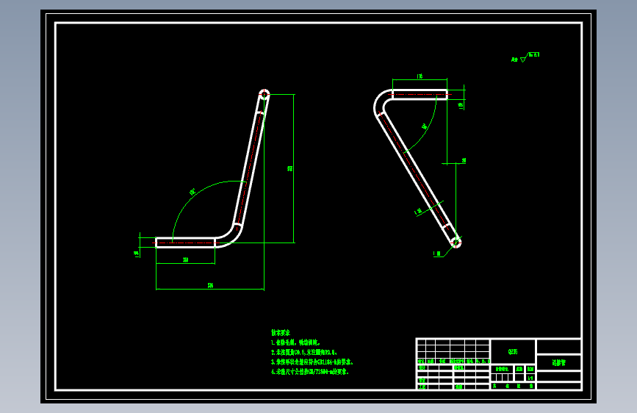
Task: Select technical requirement note numbered 3
Action: pyautogui.click(x=312, y=362)
